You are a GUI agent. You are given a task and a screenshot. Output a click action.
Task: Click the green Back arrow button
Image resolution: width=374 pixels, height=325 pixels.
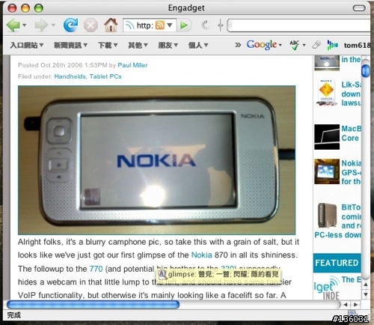tap(13, 25)
